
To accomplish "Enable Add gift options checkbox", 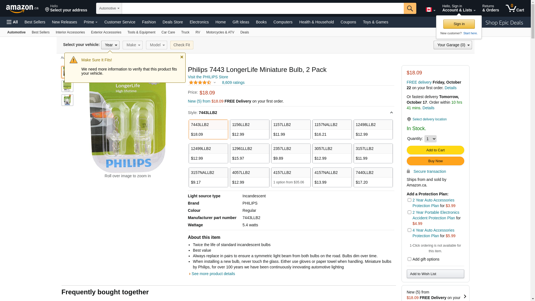I will point(409,259).
